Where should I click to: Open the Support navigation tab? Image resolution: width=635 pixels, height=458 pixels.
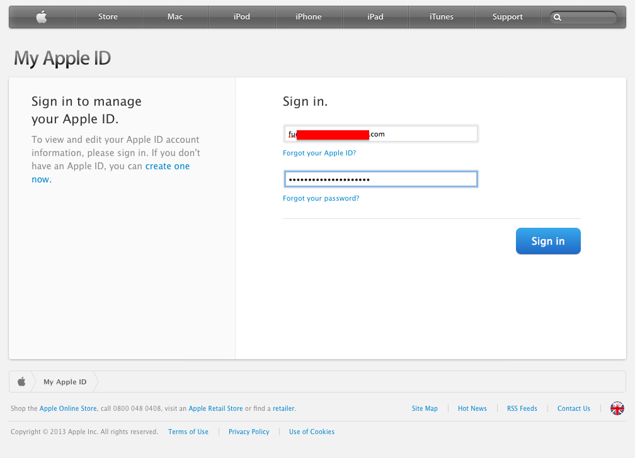(x=508, y=16)
